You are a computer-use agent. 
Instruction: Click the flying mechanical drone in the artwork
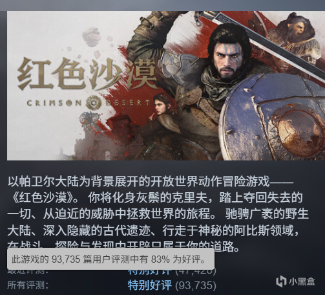(x=89, y=120)
